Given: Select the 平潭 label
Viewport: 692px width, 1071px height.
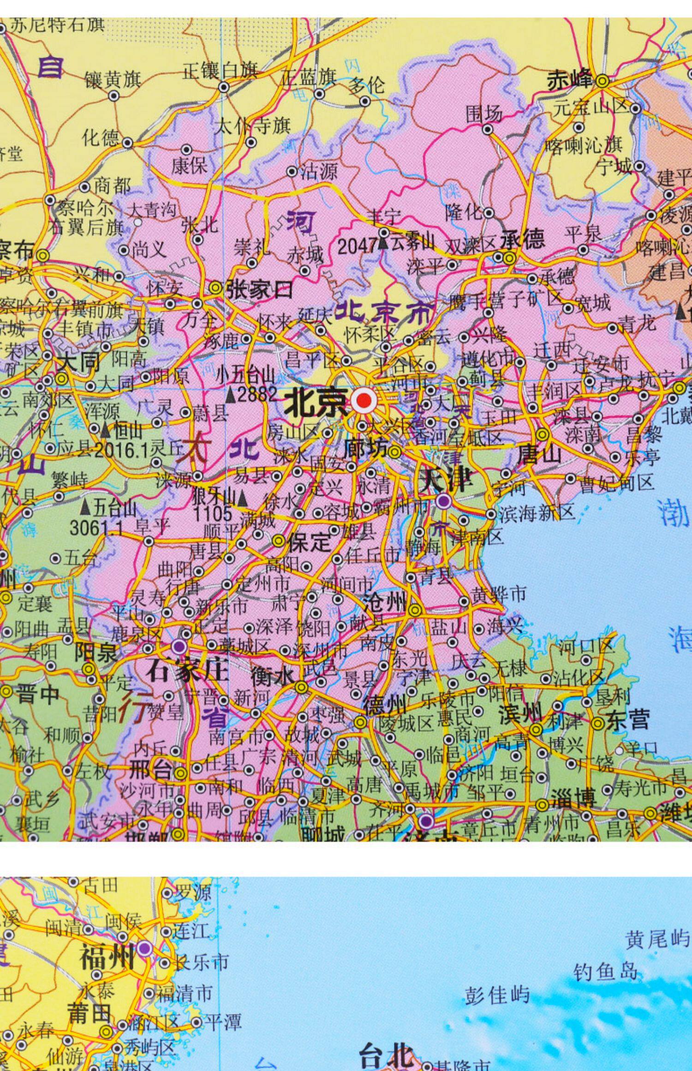Looking at the screenshot, I should click(223, 1022).
